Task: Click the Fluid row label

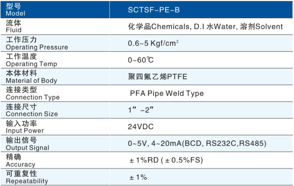Action: 14,27
